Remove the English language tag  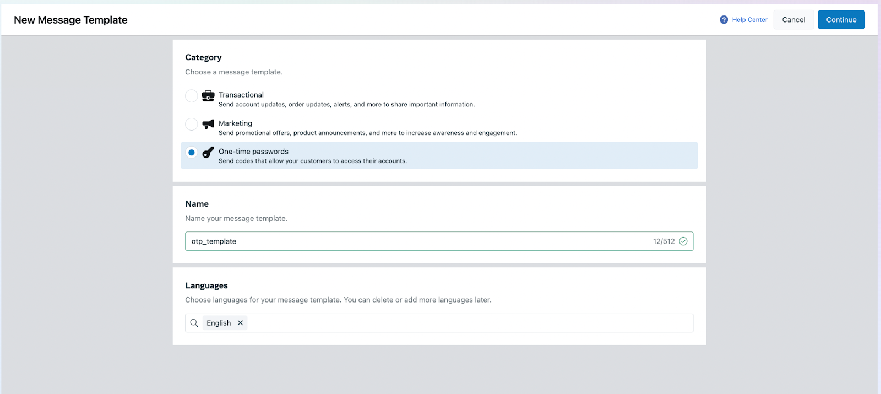(x=240, y=323)
